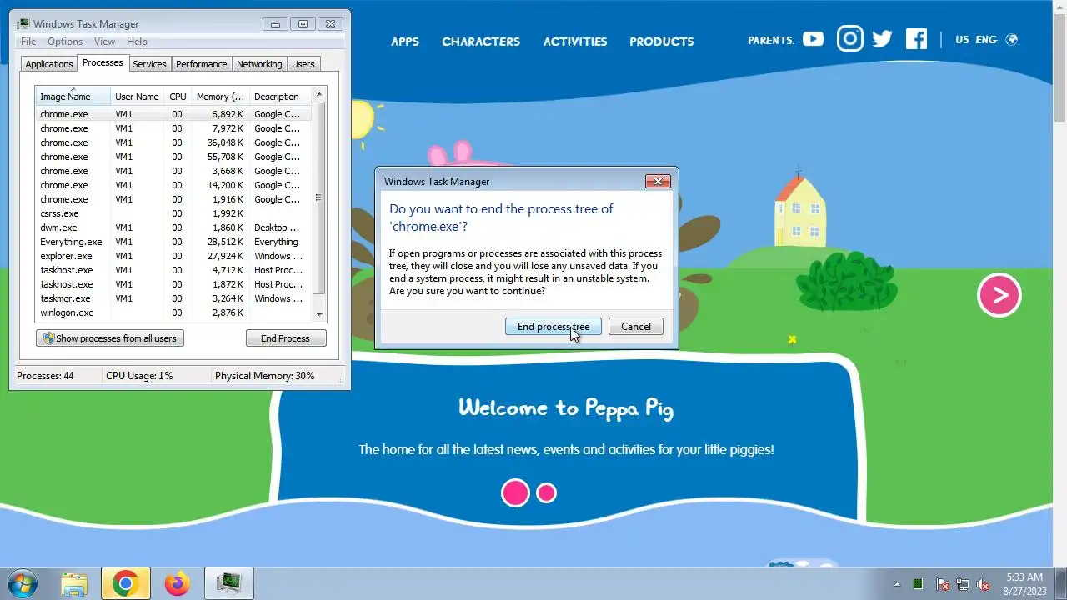Open the APPS navigation link
Viewport: 1067px width, 600px height.
coord(405,42)
